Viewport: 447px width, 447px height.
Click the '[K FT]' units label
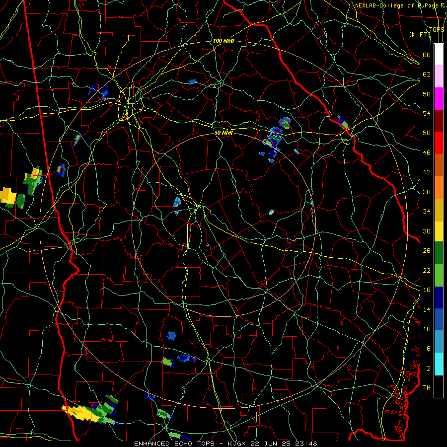coord(420,34)
